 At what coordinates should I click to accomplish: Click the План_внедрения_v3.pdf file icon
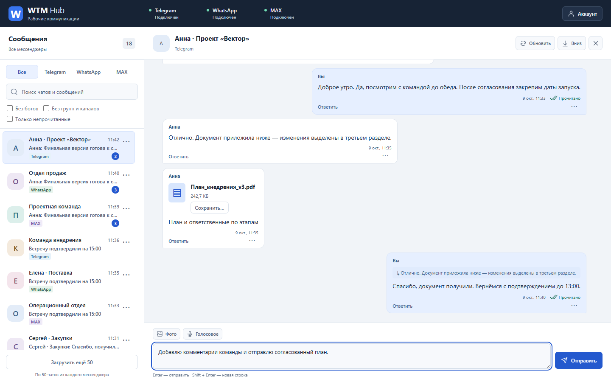pos(177,193)
